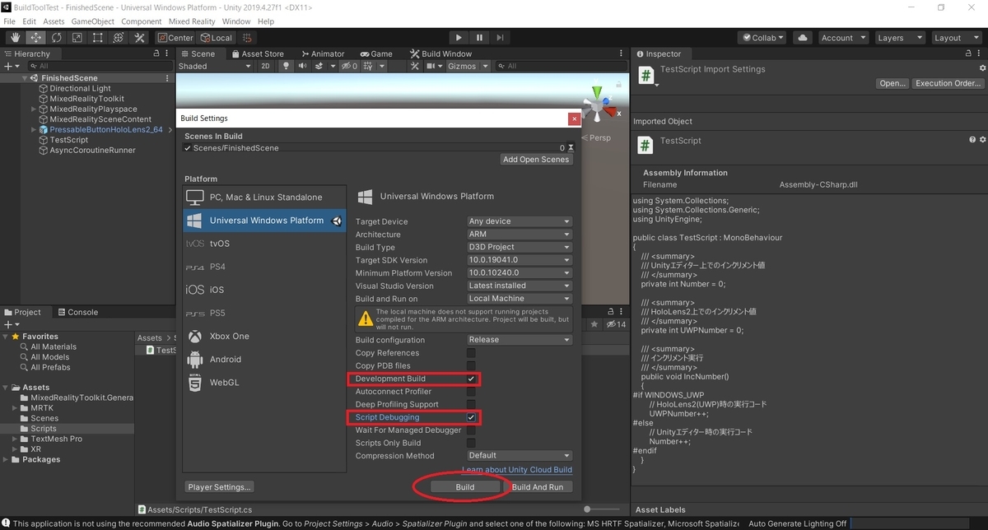Select the combined Transform tool
988x530 pixels.
(x=118, y=38)
